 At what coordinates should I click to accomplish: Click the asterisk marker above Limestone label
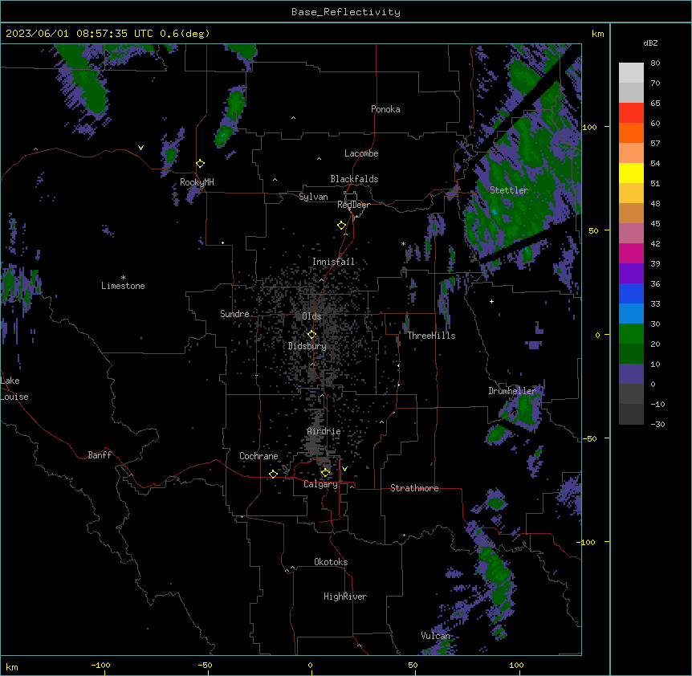tap(123, 278)
